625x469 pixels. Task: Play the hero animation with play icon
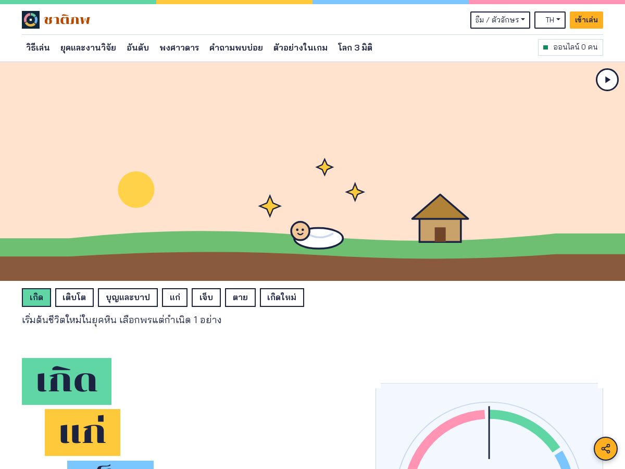click(x=607, y=80)
